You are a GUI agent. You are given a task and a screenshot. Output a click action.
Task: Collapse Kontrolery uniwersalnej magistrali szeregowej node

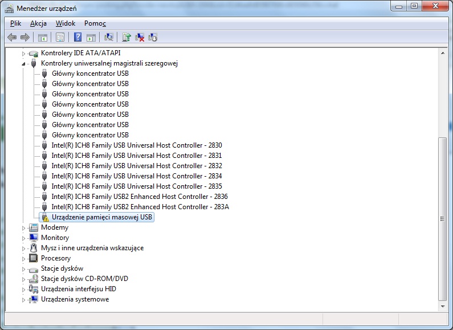click(x=23, y=64)
